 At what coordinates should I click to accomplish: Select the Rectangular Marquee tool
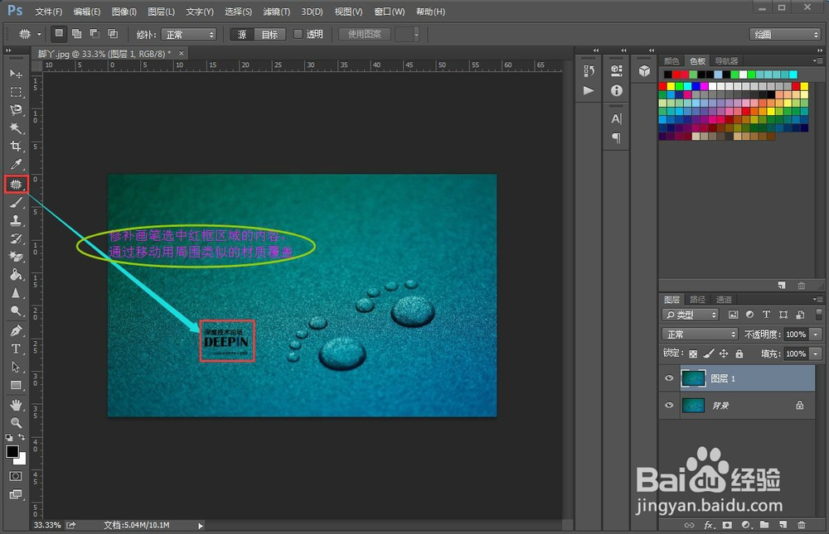coord(16,92)
